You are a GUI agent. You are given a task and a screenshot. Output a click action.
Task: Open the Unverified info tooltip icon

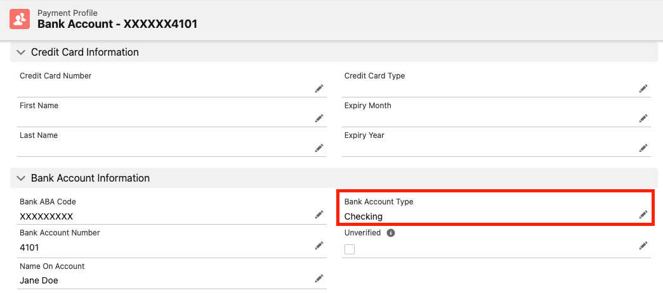391,233
